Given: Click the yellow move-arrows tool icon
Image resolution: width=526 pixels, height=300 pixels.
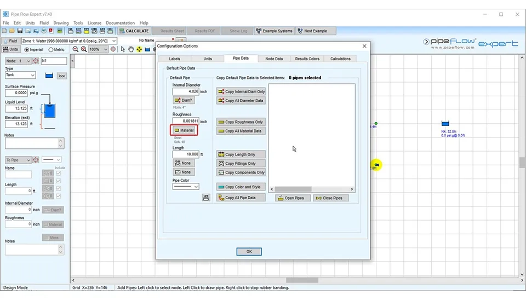Looking at the screenshot, I should point(139,49).
